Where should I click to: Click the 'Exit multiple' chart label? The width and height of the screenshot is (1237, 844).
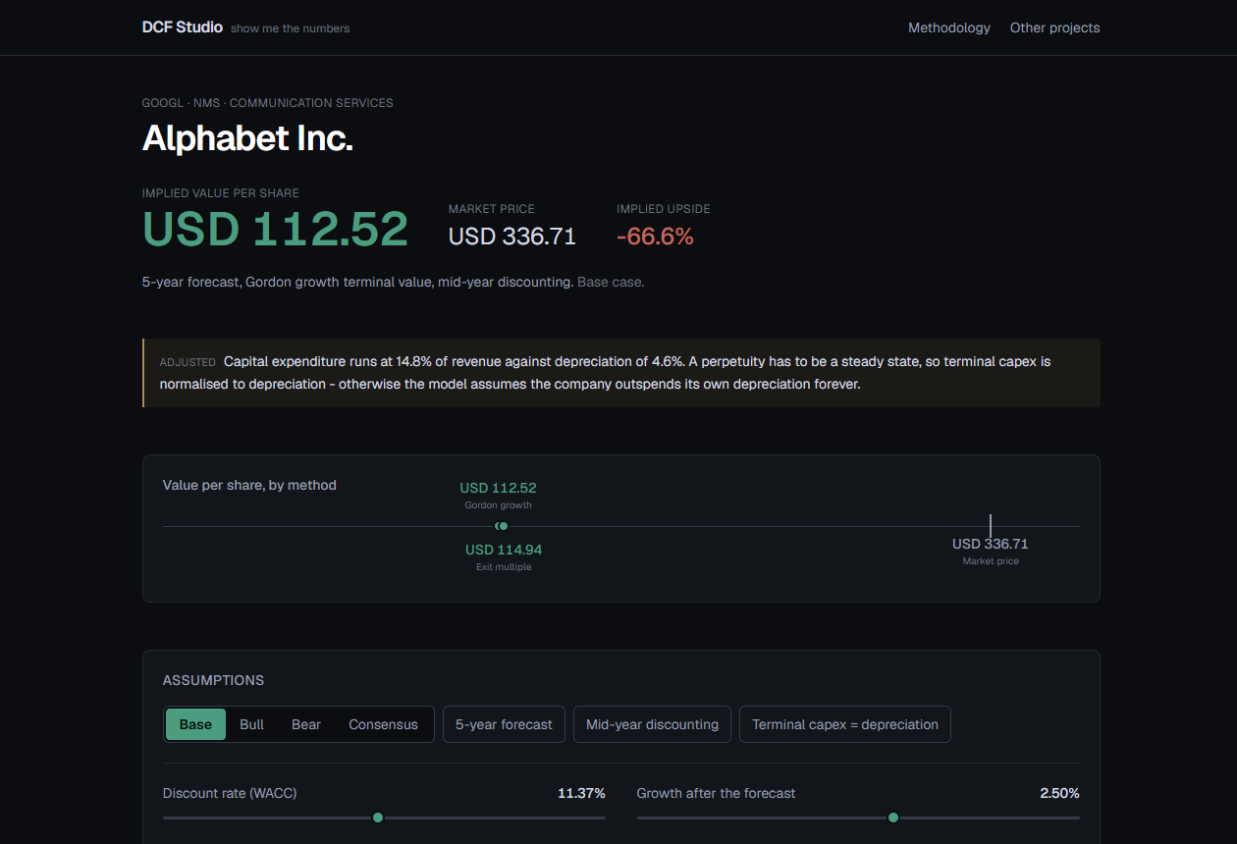pos(504,567)
